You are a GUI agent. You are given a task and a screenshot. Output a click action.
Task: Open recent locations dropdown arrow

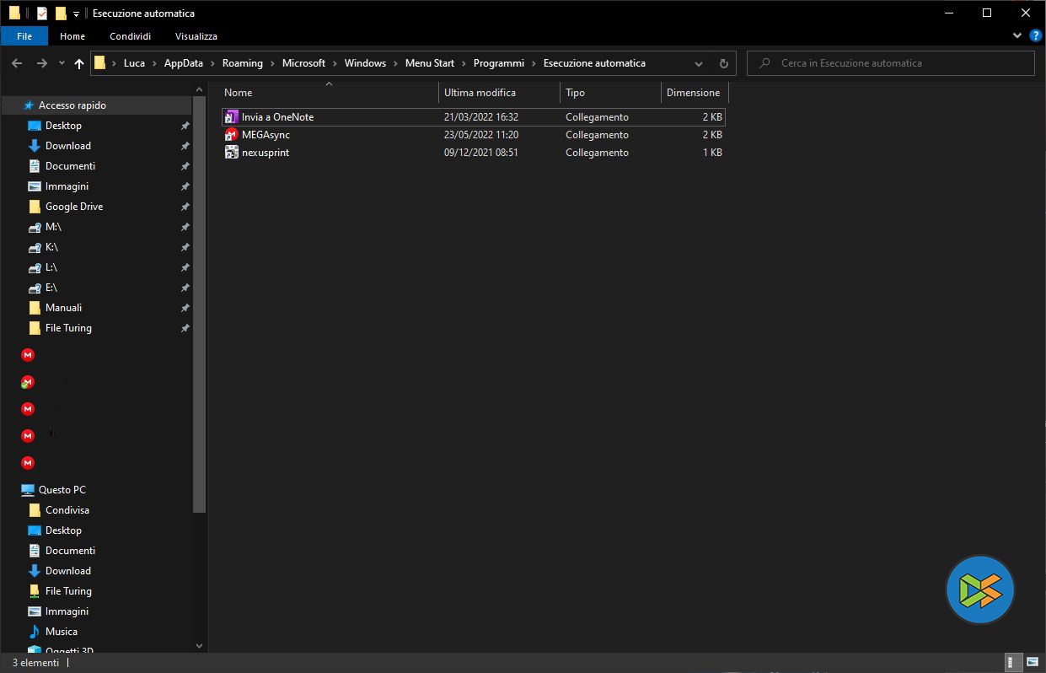62,63
